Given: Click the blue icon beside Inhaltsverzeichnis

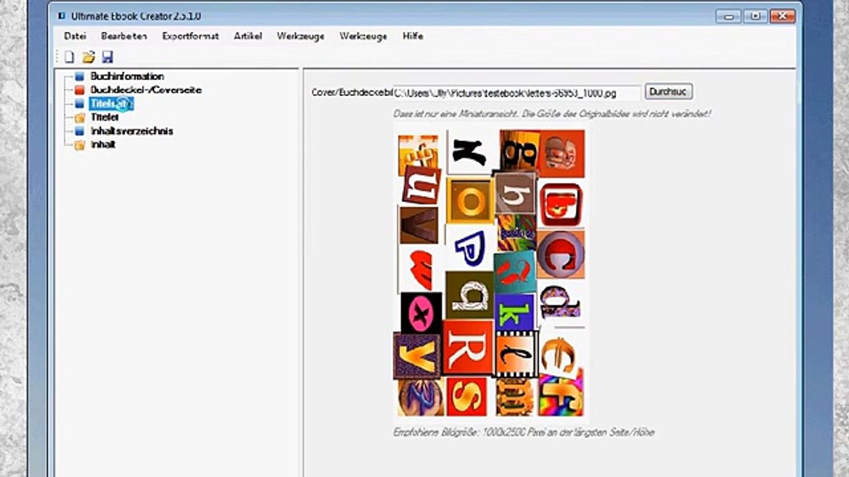Looking at the screenshot, I should pyautogui.click(x=80, y=131).
